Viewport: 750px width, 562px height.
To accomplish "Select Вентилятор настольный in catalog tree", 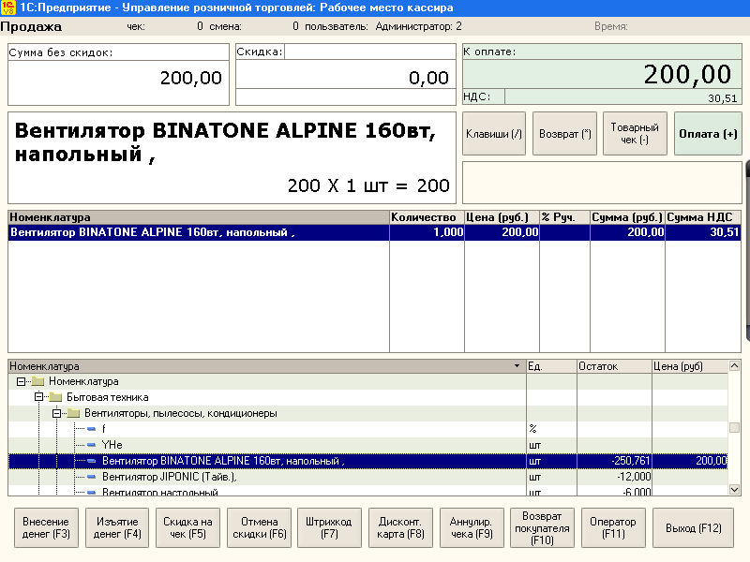I will coord(159,491).
